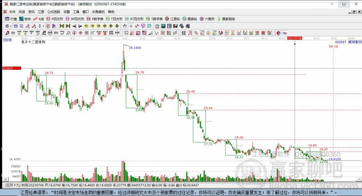
Task: Click the black right-pointing triangle icon
Action: pyautogui.click(x=80, y=26)
